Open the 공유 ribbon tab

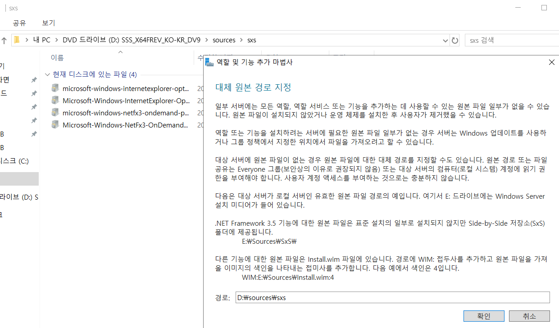click(19, 23)
